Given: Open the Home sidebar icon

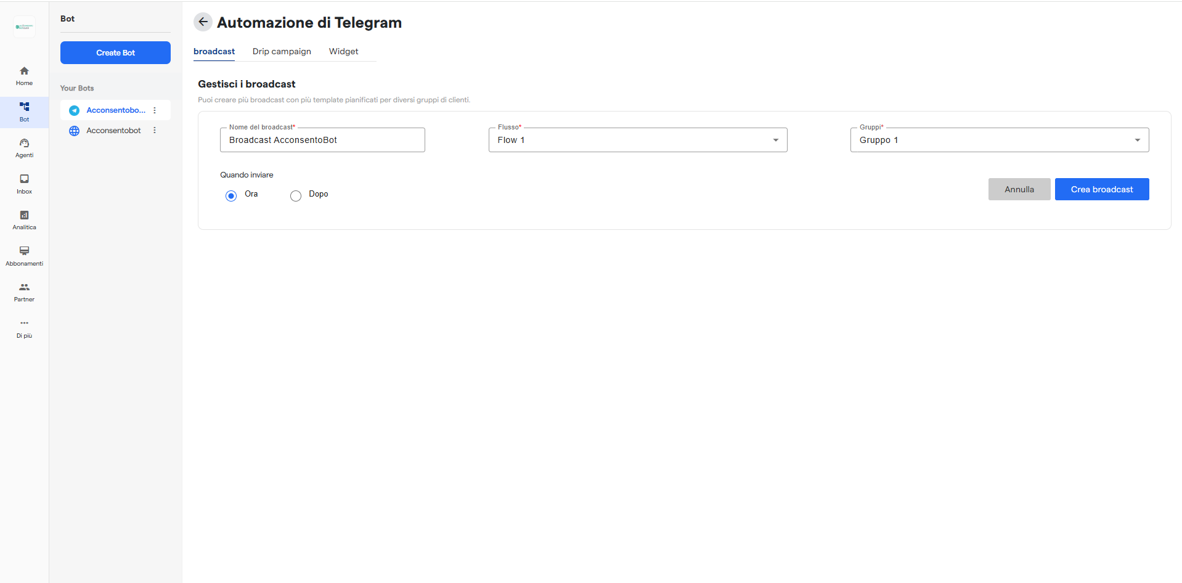Looking at the screenshot, I should pyautogui.click(x=24, y=71).
